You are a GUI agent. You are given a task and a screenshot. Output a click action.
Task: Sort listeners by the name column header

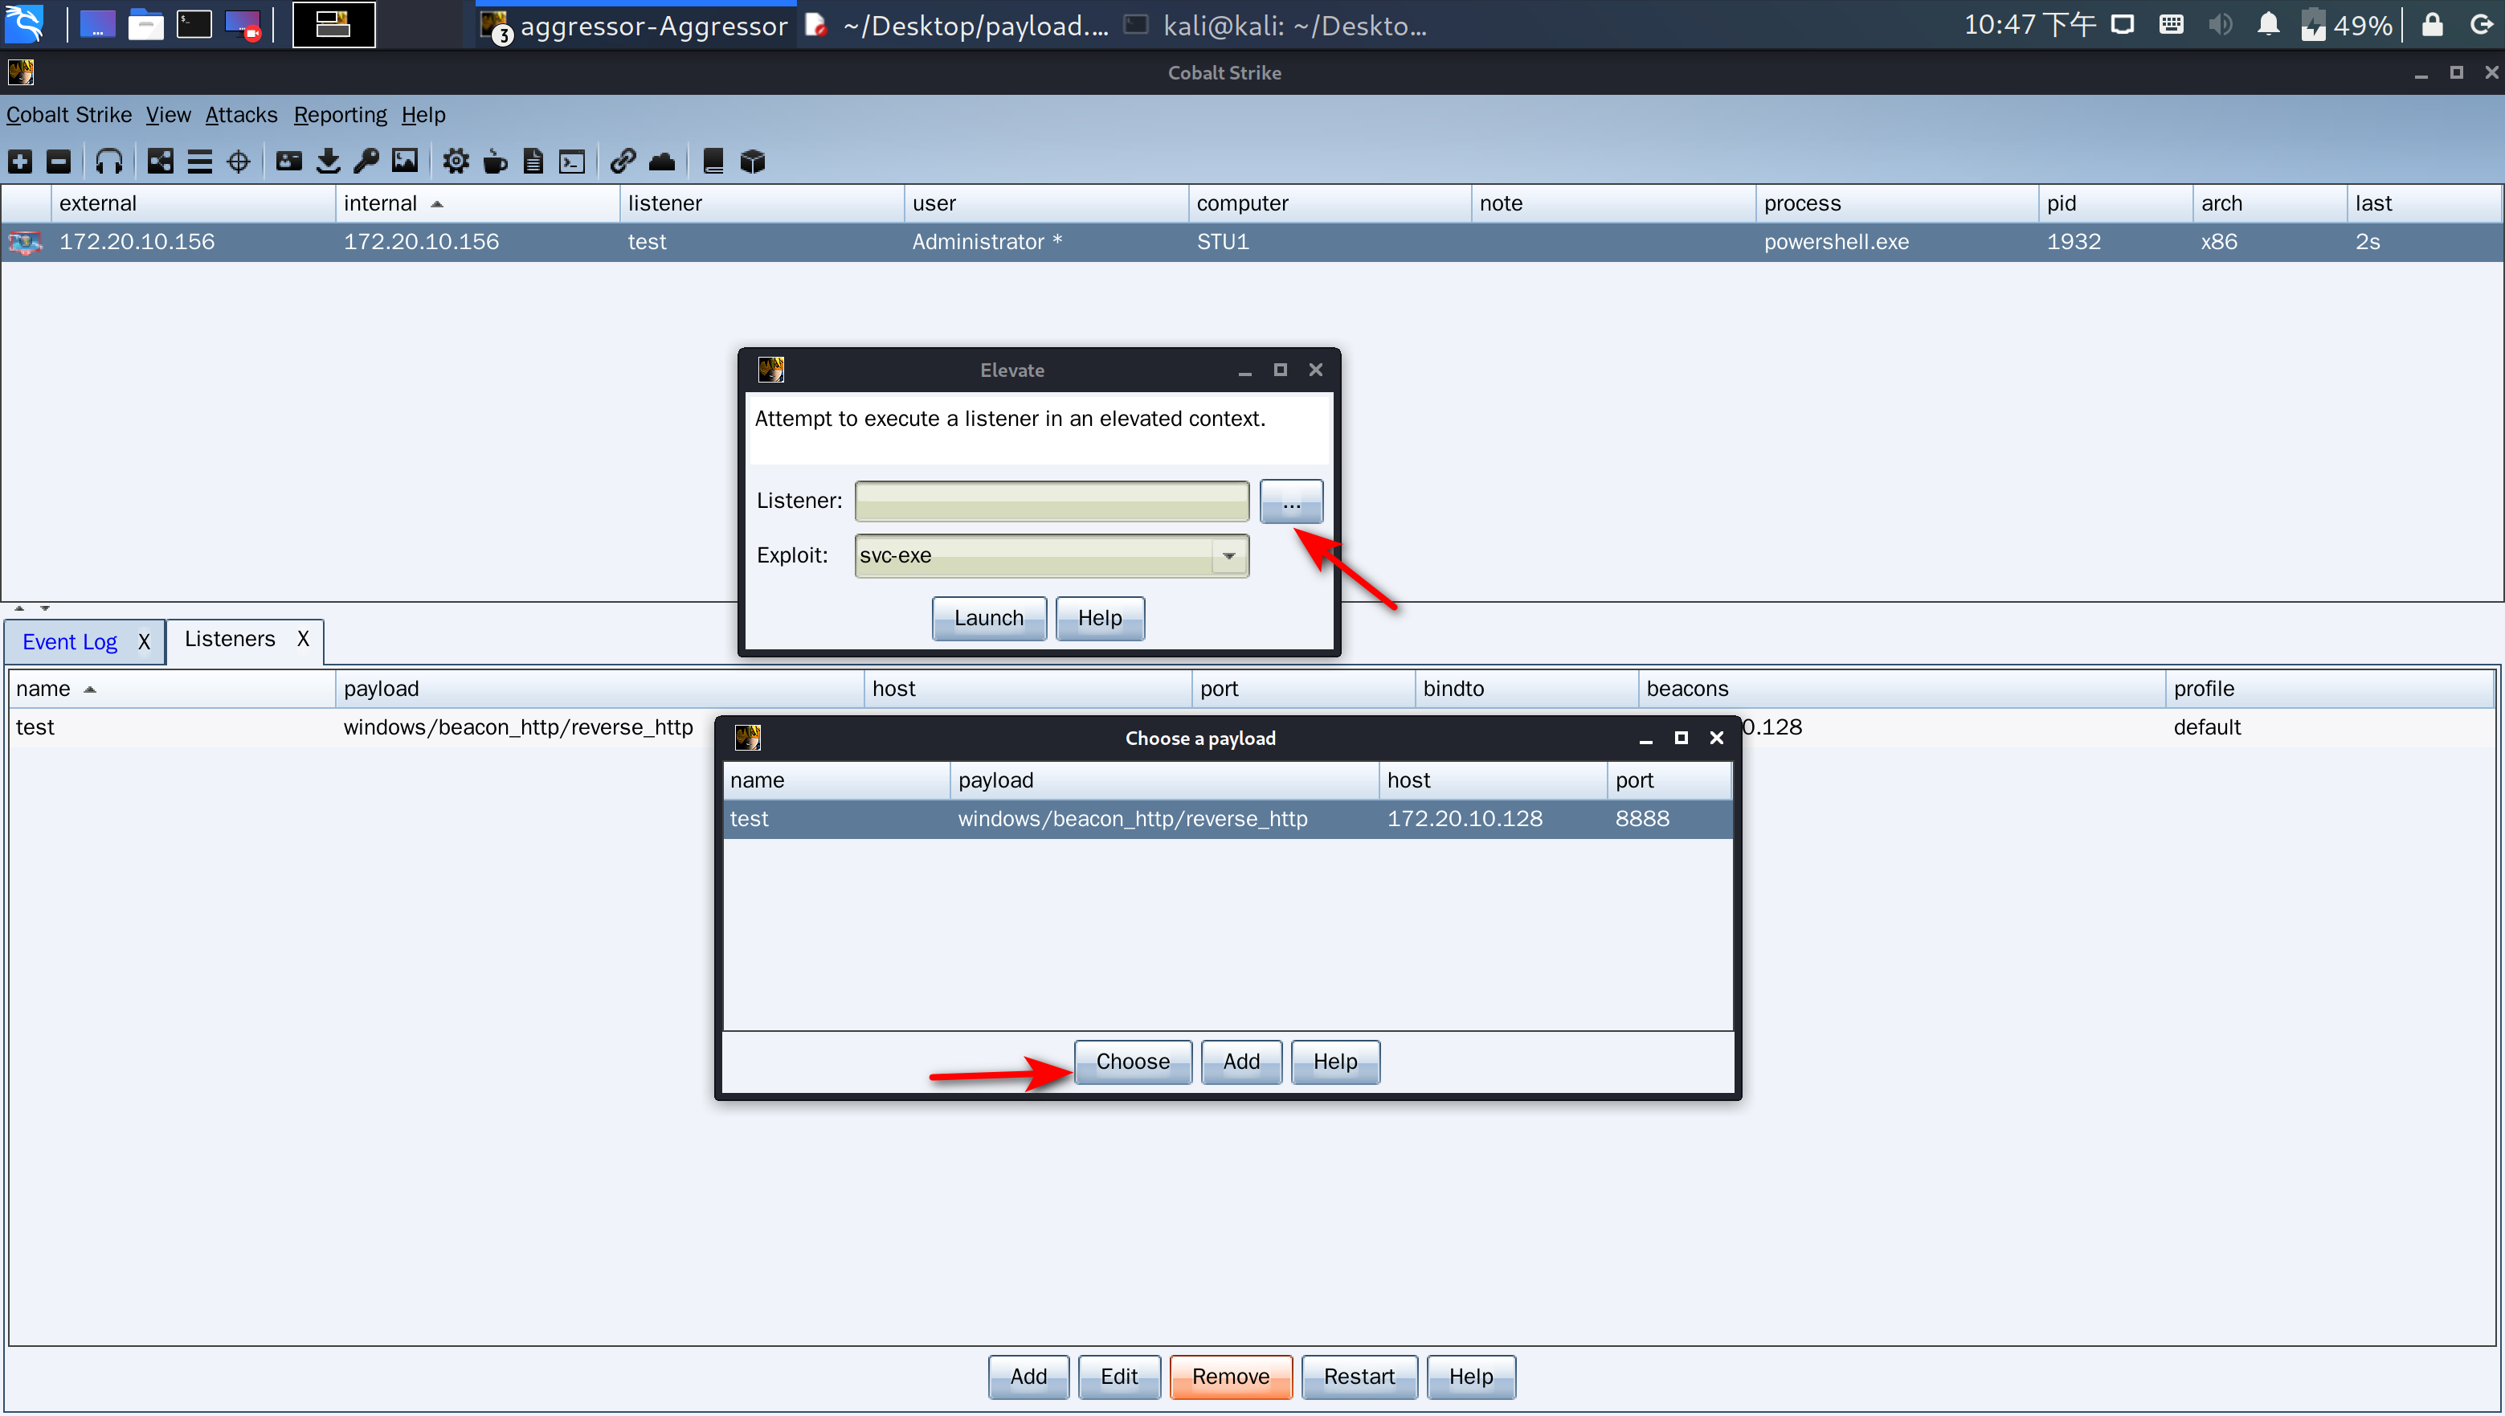[43, 689]
